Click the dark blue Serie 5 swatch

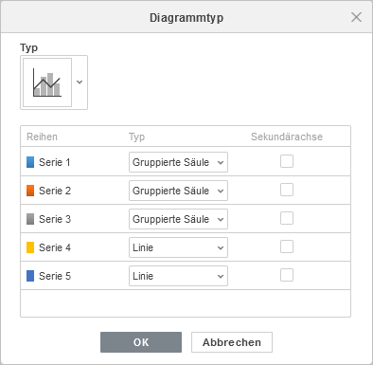coord(30,276)
